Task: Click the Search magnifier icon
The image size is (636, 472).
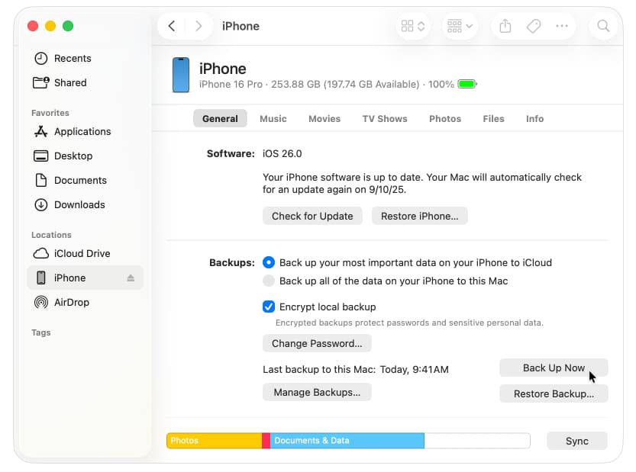Action: click(x=603, y=27)
